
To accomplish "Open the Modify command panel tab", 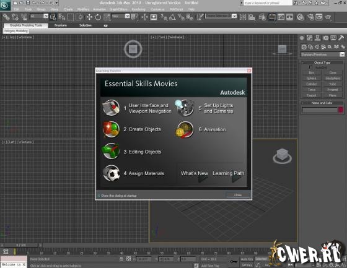I will [310, 38].
